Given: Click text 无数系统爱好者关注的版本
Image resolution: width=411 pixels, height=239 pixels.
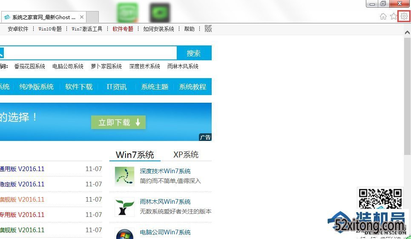Looking at the screenshot, I should pyautogui.click(x=175, y=211).
